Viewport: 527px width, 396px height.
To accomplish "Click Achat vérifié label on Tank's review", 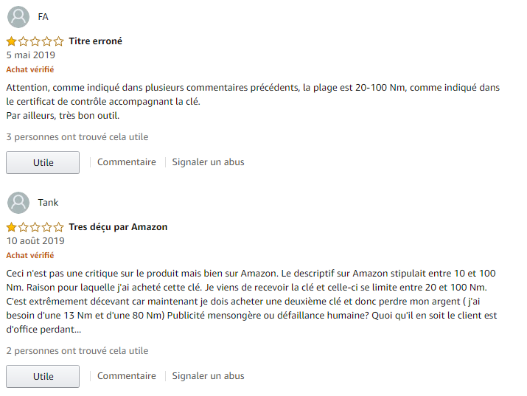I will point(30,255).
